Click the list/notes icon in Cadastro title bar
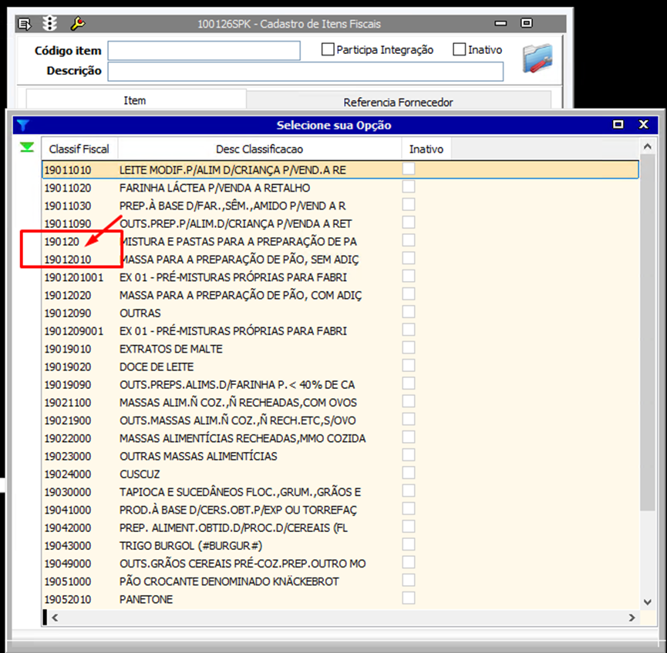667x653 pixels. pyautogui.click(x=24, y=24)
